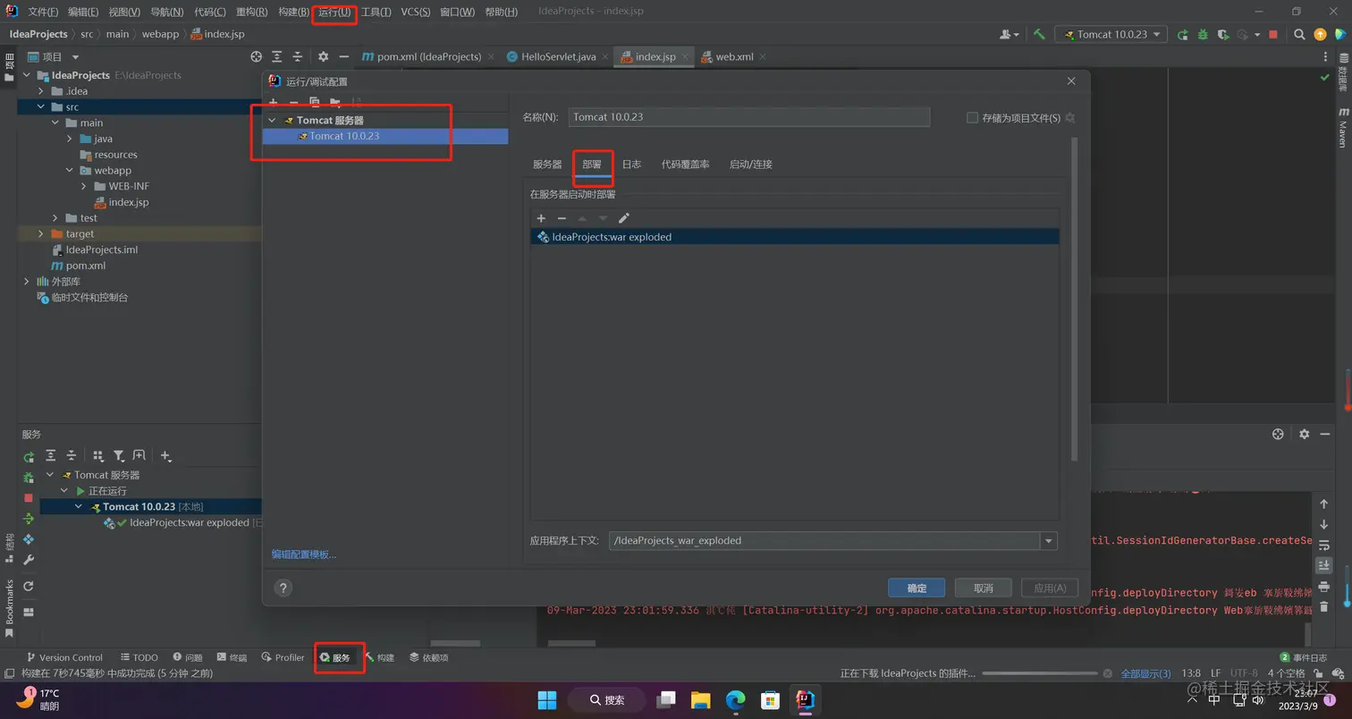Click the Windows Start button
Viewport: 1352px width, 719px height.
pos(547,699)
